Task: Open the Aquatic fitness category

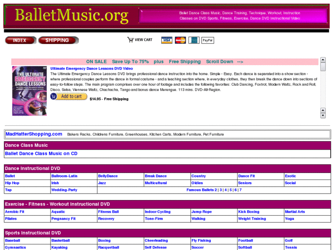Action: [x=58, y=212]
